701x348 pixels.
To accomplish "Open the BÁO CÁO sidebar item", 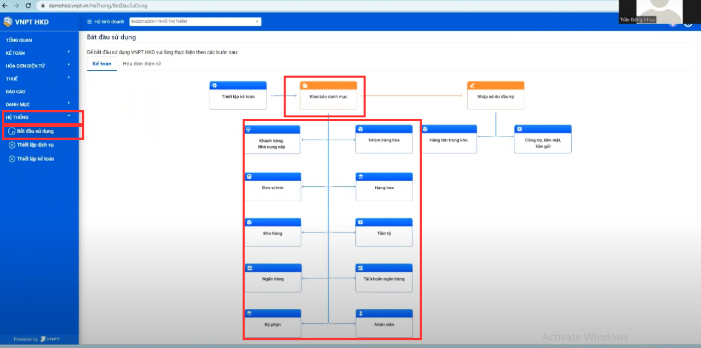I will coord(16,92).
